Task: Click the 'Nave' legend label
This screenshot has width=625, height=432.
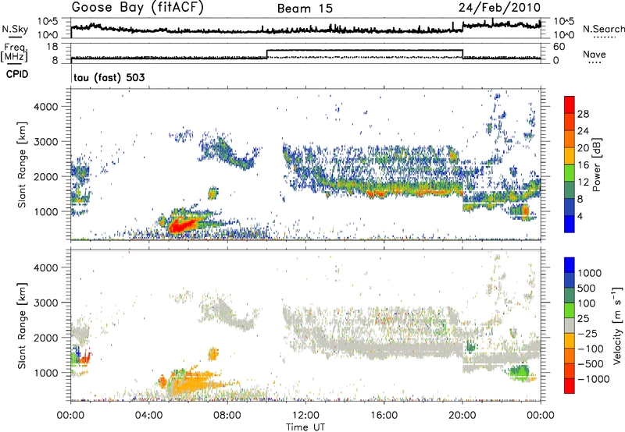Action: pyautogui.click(x=595, y=55)
